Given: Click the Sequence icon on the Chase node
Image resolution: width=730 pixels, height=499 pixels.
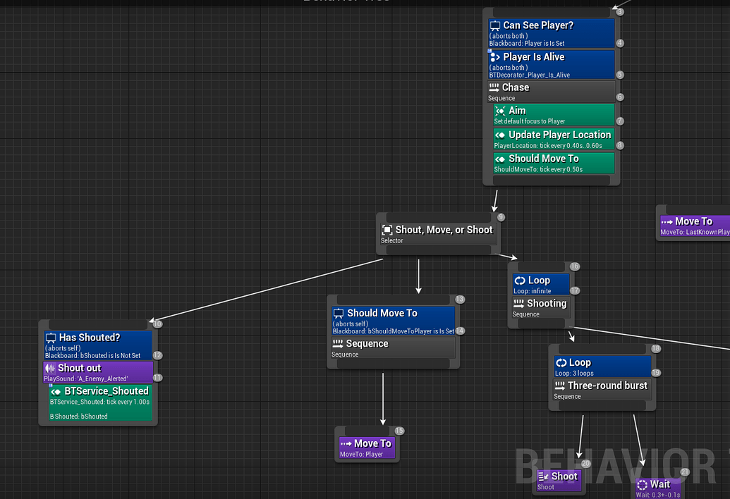Looking at the screenshot, I should (x=494, y=87).
